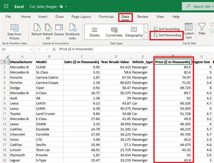
Task: Select the Stocks data type
Action: [94, 32]
